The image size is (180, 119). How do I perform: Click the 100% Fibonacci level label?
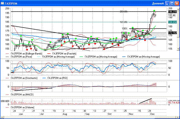125,29
